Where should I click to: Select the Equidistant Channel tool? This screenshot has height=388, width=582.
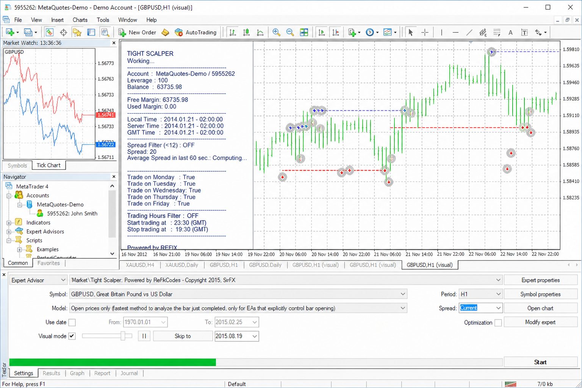pyautogui.click(x=483, y=32)
